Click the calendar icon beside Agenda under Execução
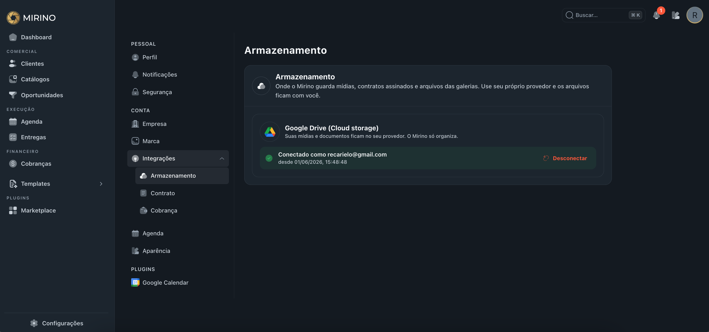The height and width of the screenshot is (332, 709). coord(13,121)
